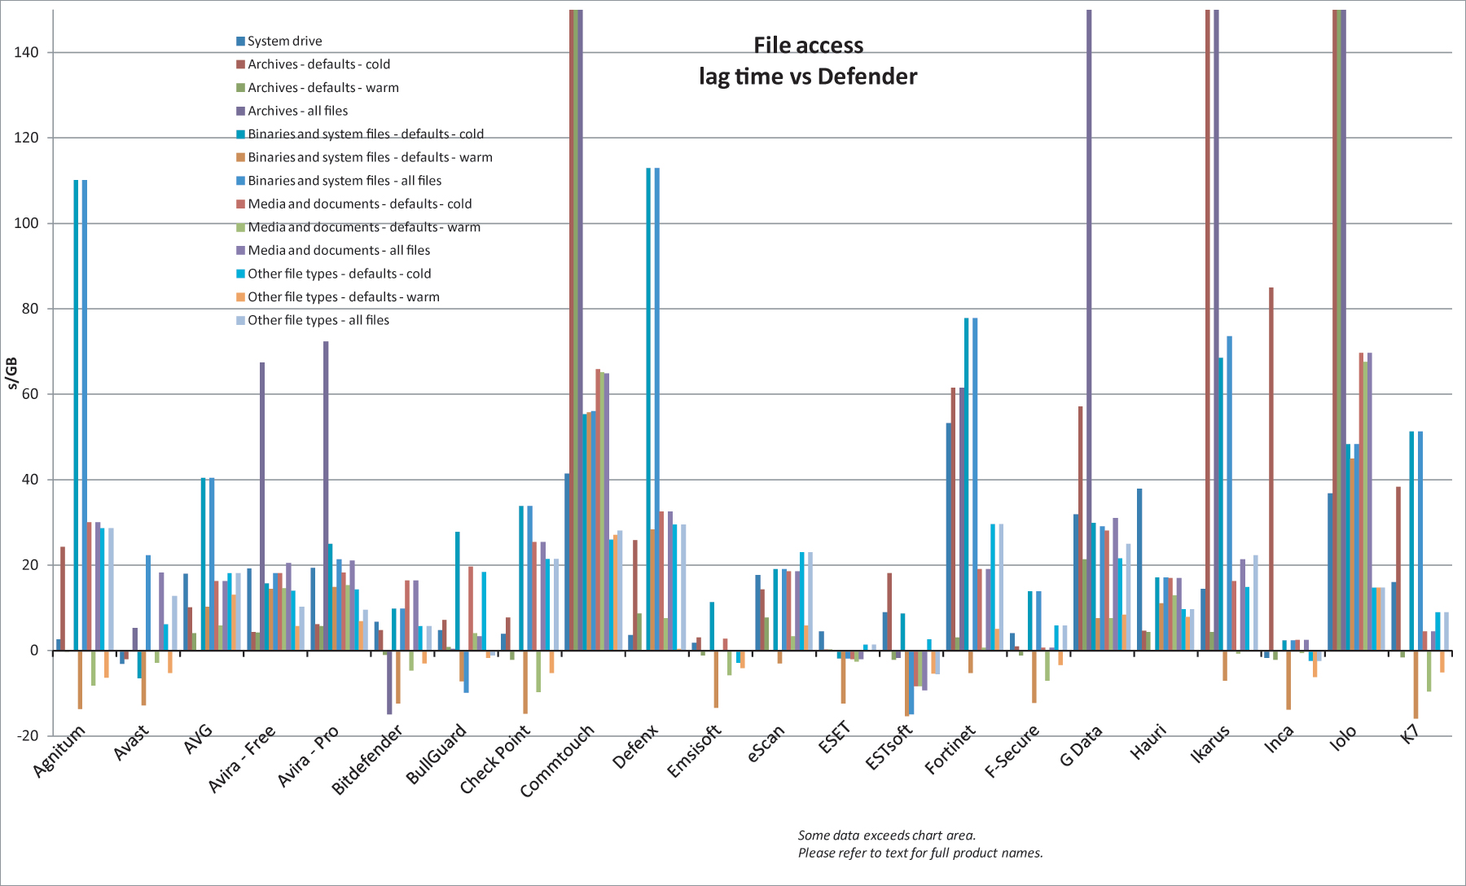
Task: Click the Bitdefender x-axis label
Action: [367, 760]
